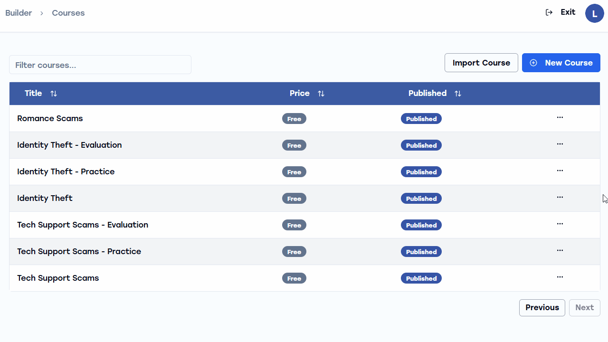Open three-dot menu for Identity Theft - Practice

pos(560,171)
